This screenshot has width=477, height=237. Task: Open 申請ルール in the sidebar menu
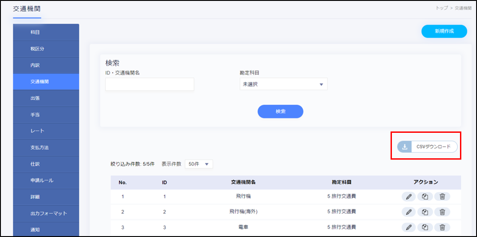pos(46,180)
